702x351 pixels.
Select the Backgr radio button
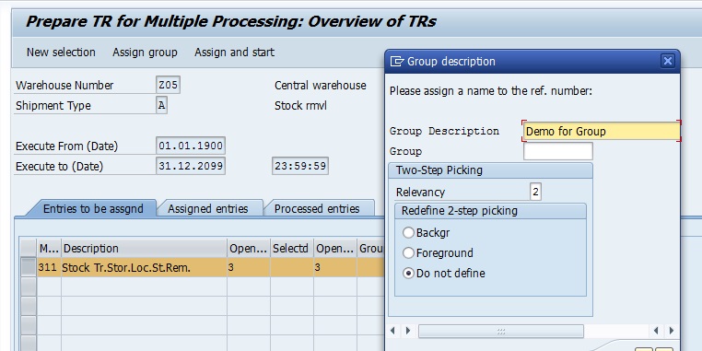408,233
